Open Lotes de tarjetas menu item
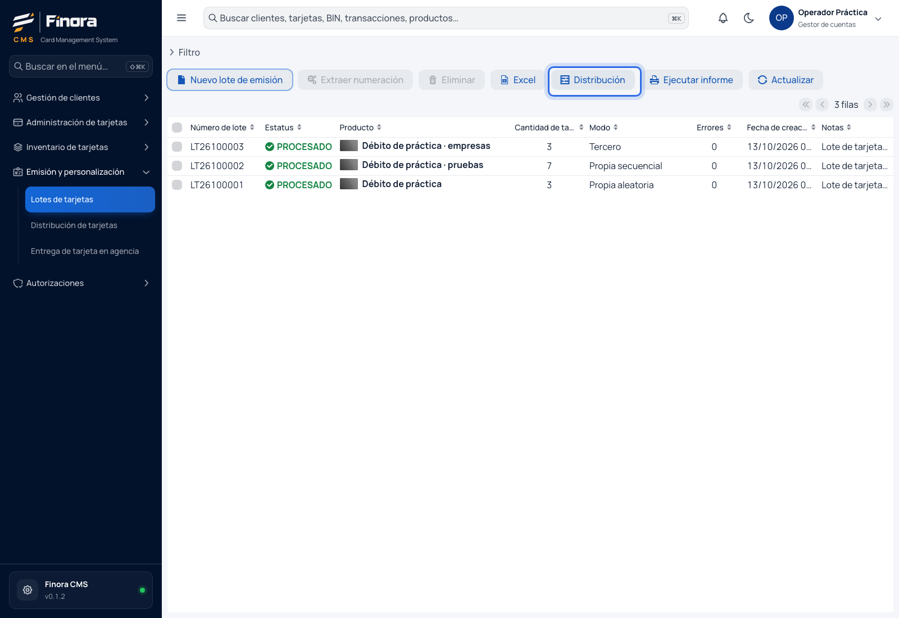The image size is (899, 618). tap(90, 199)
